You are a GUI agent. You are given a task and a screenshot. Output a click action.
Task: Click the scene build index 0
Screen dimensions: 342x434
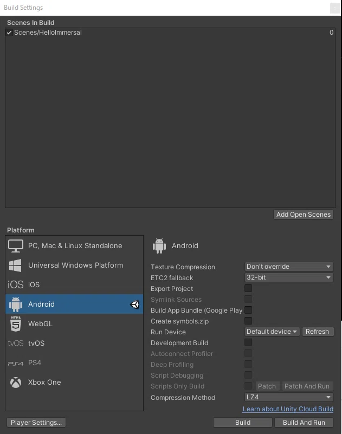(332, 33)
